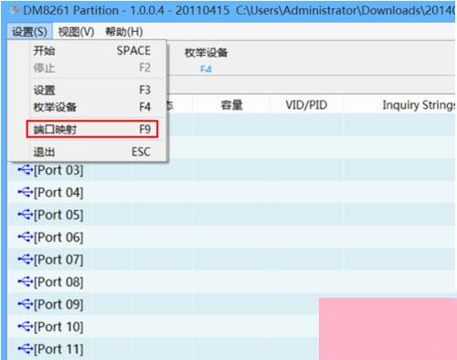457x360 pixels.
Task: Select the [Port 05] row label
Action: click(58, 215)
